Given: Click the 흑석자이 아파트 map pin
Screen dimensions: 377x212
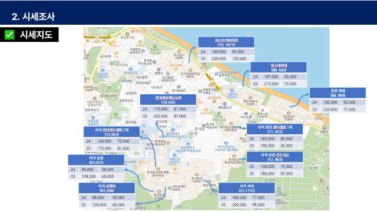Looking at the screenshot, I should point(197,175).
